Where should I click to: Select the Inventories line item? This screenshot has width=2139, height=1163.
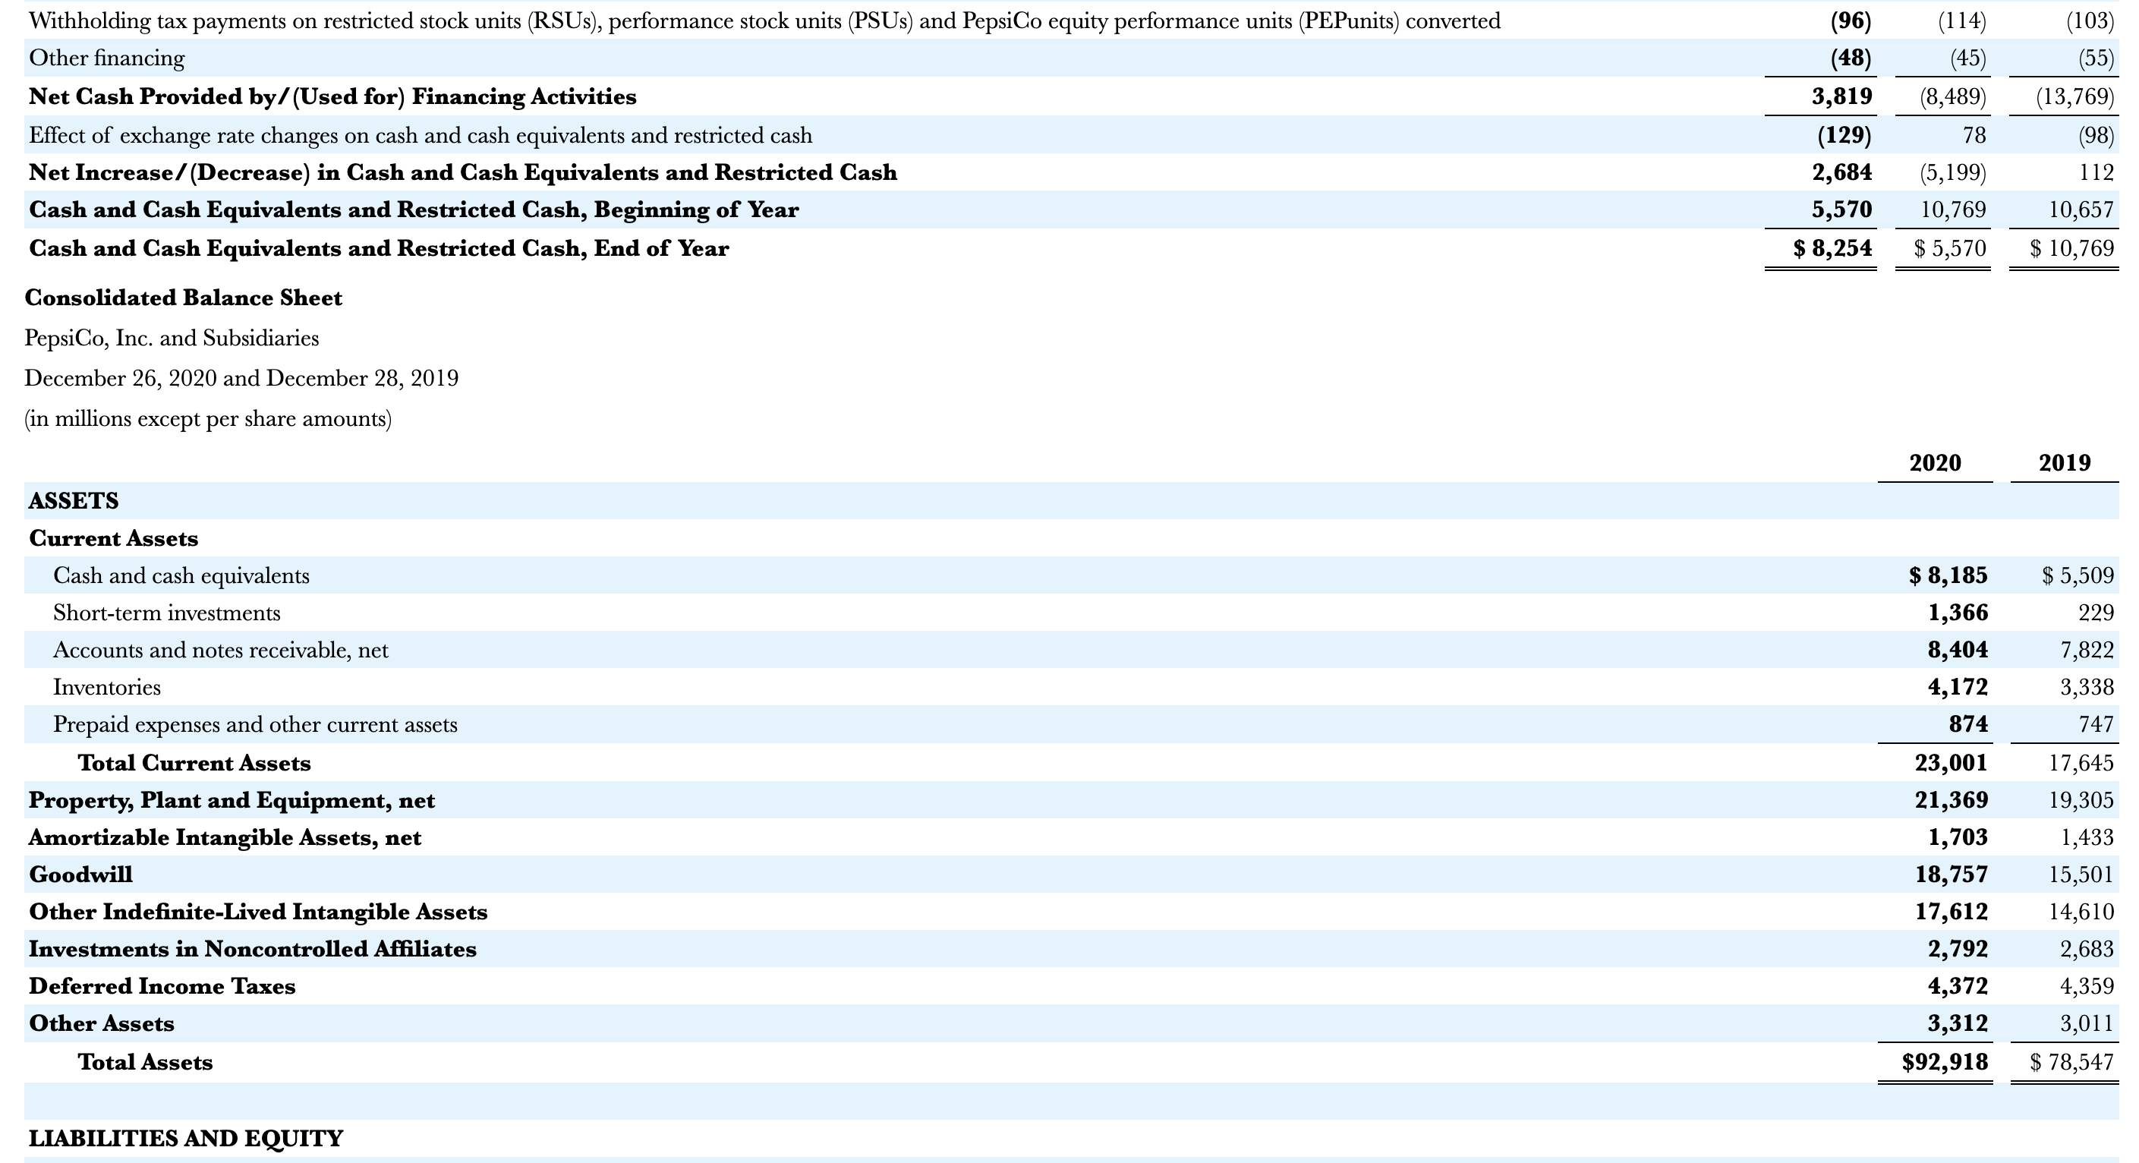(x=107, y=687)
